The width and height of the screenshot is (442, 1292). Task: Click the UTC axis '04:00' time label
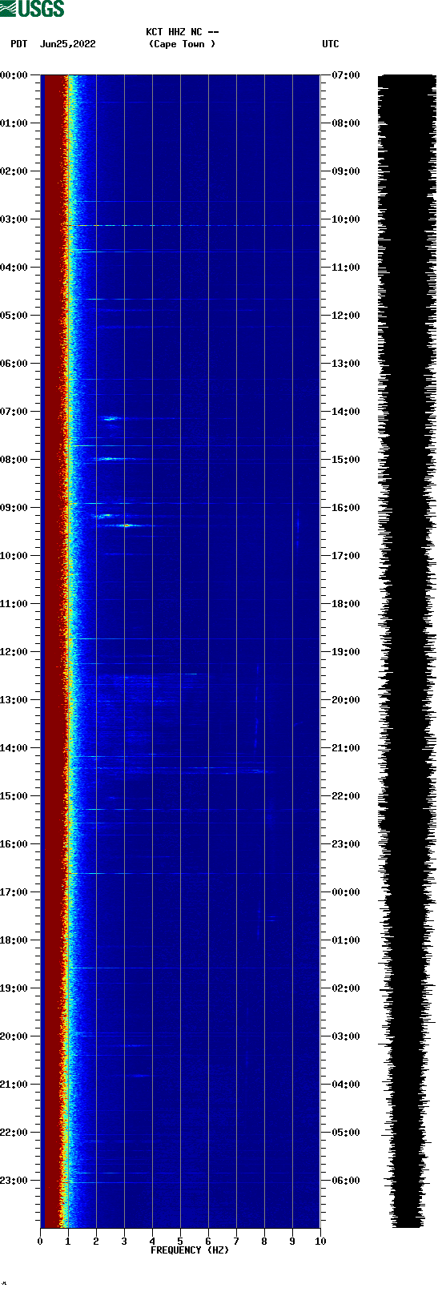[346, 1085]
